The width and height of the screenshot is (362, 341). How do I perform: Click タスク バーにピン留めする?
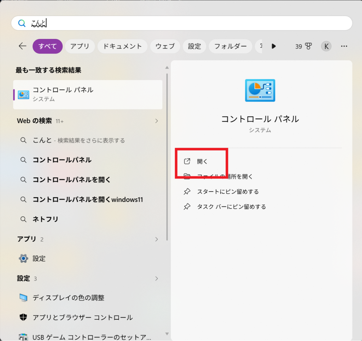231,206
